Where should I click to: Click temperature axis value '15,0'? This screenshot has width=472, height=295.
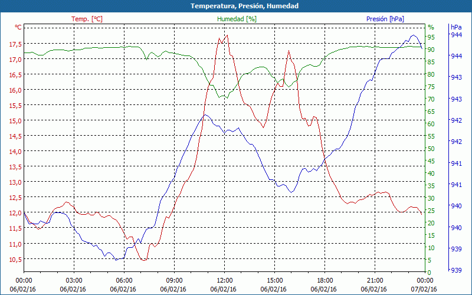click(x=16, y=121)
